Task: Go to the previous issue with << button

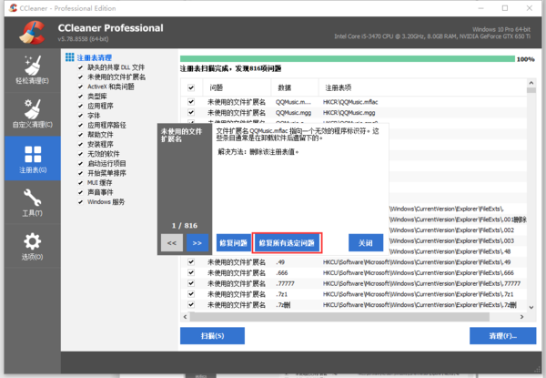Action: [172, 243]
